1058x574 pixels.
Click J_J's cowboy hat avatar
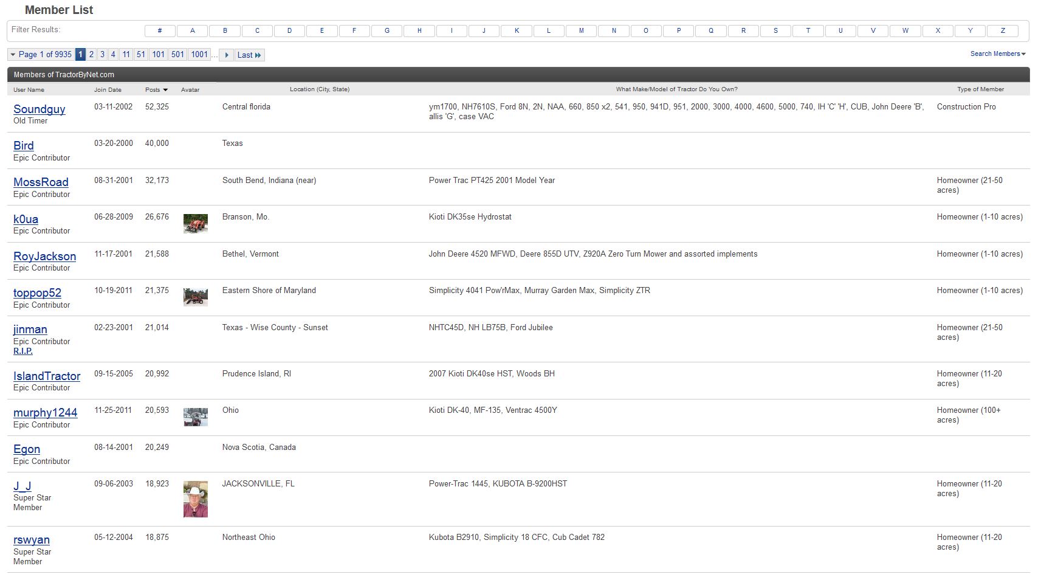pos(196,499)
